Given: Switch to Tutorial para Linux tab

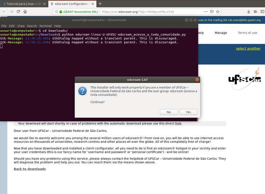Looking at the screenshot, I should point(24,4).
